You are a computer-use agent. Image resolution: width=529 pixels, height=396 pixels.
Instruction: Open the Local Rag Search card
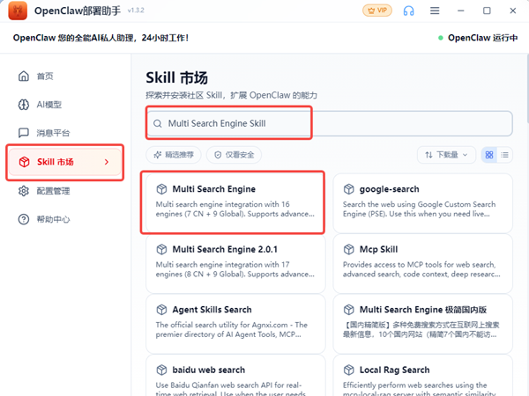(x=422, y=376)
